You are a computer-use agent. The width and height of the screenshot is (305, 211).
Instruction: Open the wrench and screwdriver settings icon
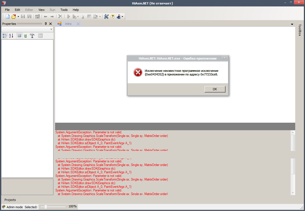(106, 16)
